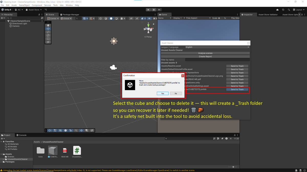
Task: Click the Create Report button
Action: click(x=205, y=57)
